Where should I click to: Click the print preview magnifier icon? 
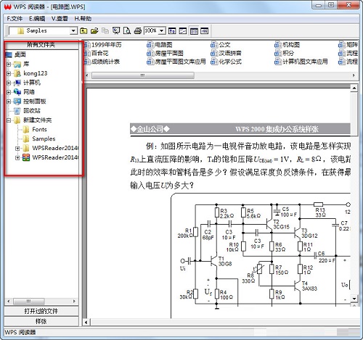tap(127, 30)
